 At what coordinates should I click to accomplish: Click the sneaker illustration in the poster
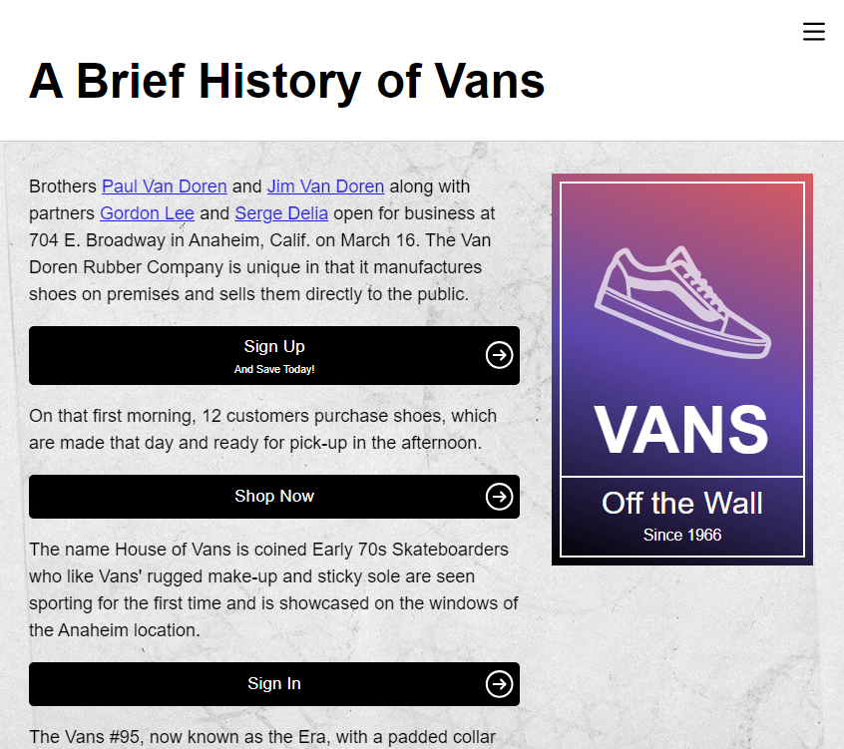682,302
